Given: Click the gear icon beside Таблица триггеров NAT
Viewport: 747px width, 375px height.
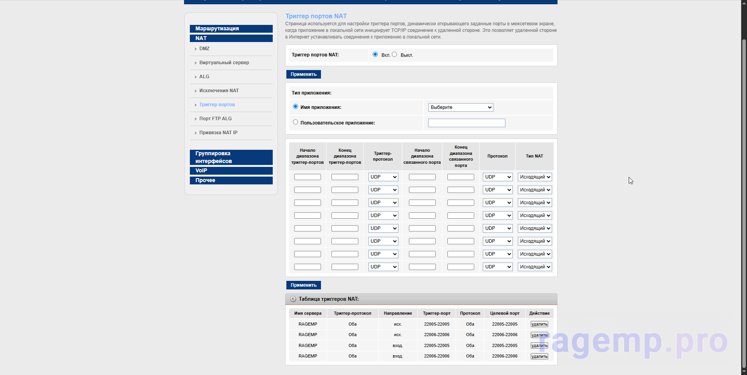Looking at the screenshot, I should coord(293,299).
